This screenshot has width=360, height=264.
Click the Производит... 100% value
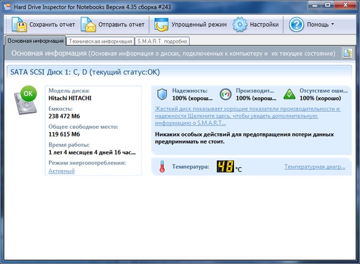(256, 98)
